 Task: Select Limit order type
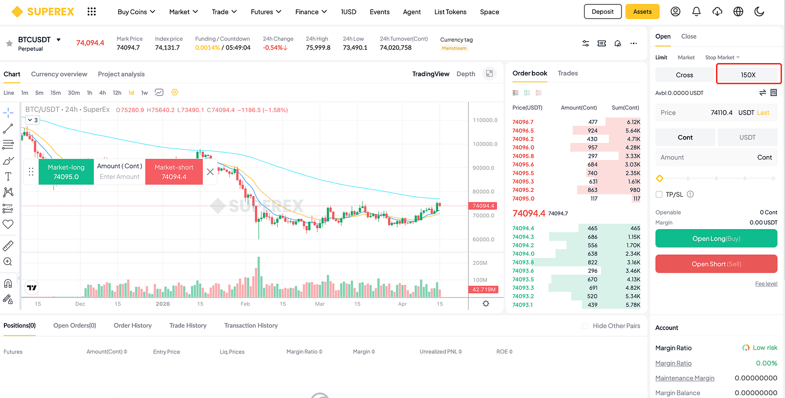point(661,57)
